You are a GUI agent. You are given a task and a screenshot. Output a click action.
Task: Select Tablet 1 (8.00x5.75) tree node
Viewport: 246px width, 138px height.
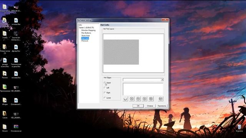coord(86,28)
